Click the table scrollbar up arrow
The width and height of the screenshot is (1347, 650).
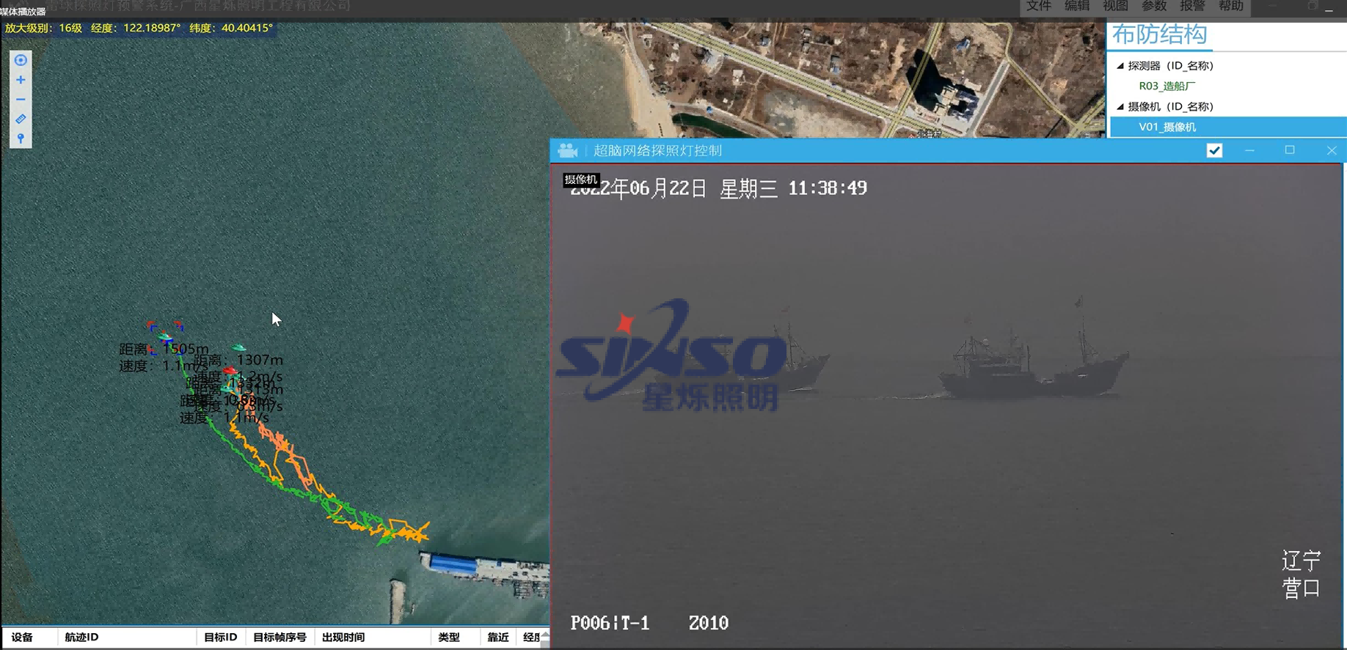click(544, 635)
